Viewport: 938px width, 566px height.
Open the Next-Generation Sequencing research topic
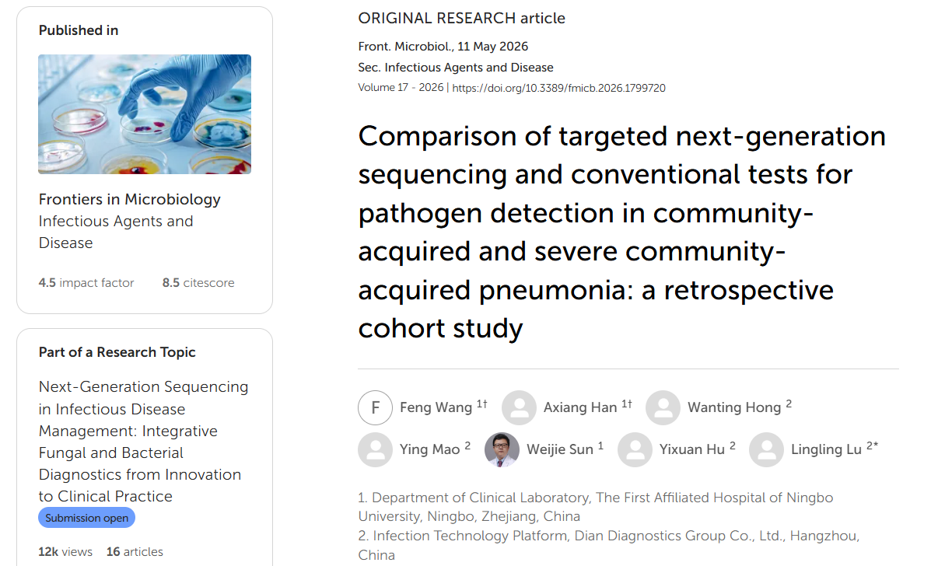[x=144, y=442]
